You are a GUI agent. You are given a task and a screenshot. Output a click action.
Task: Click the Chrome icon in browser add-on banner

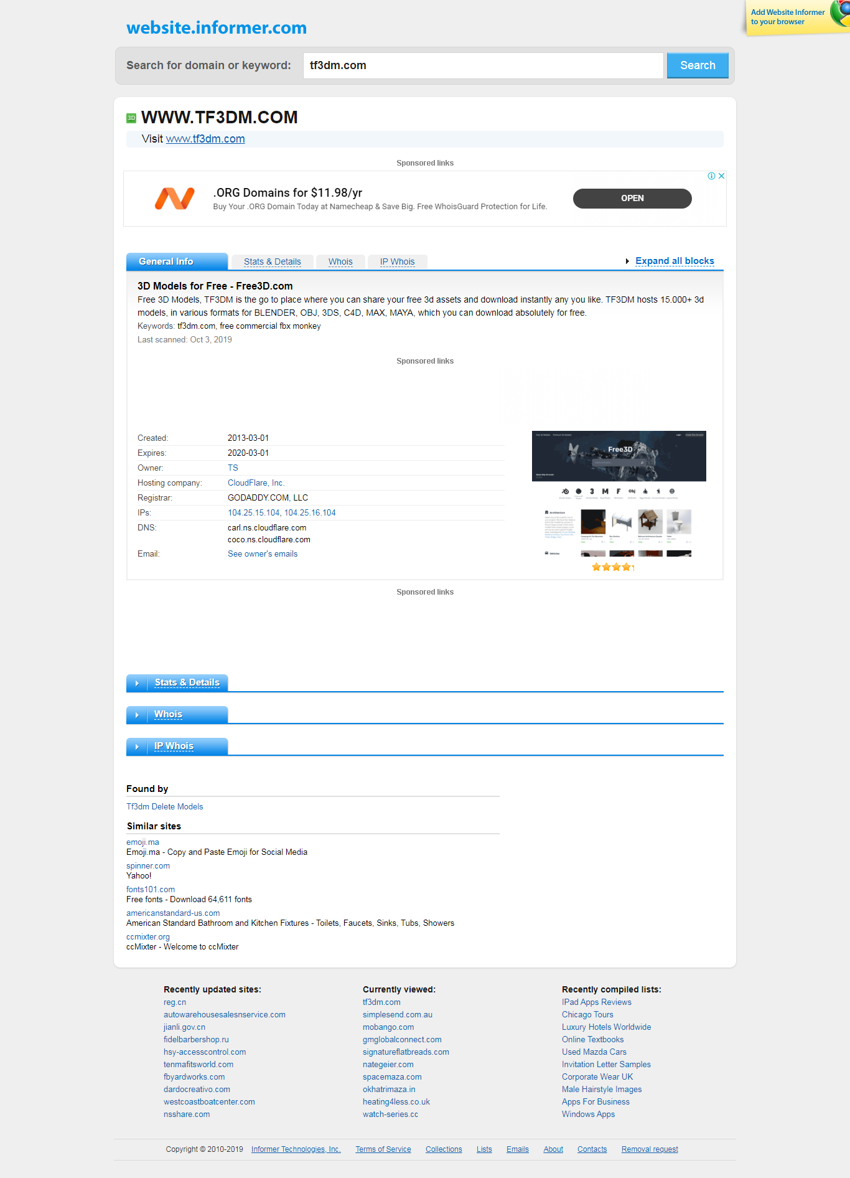[x=841, y=14]
